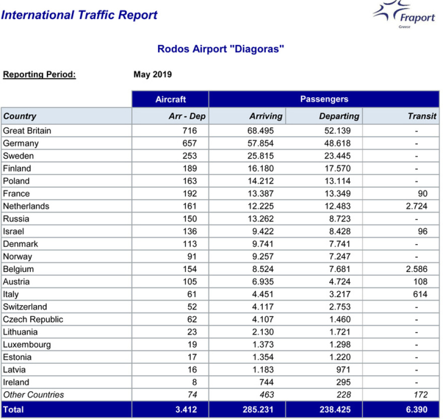Click the Arriving column header

(x=265, y=116)
